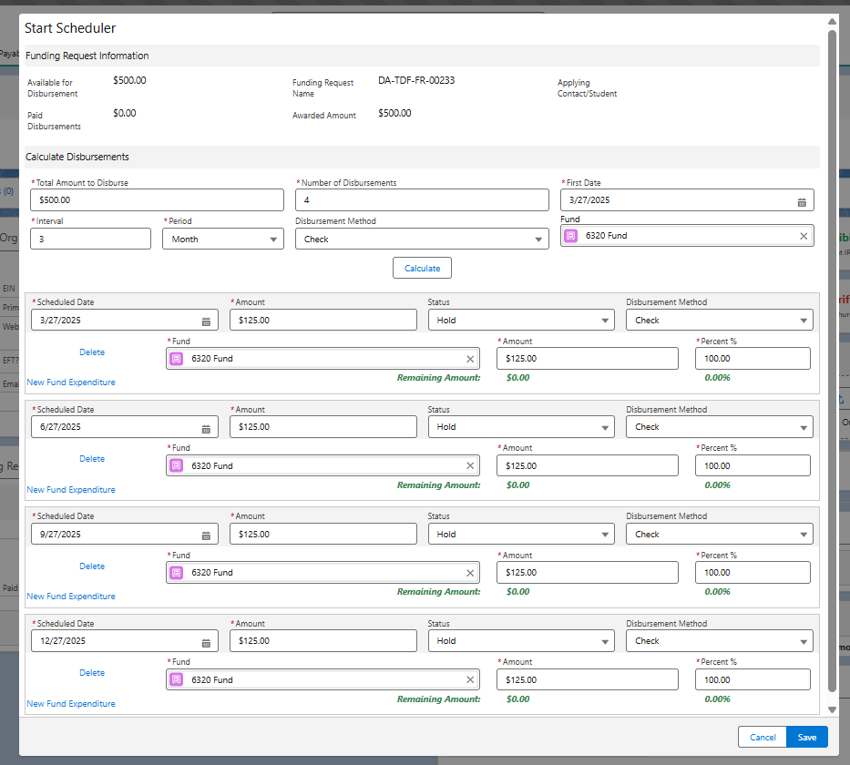The height and width of the screenshot is (765, 850).
Task: Remove 6320 Fund from the 6/27/2025 disbursement
Action: pyautogui.click(x=470, y=466)
